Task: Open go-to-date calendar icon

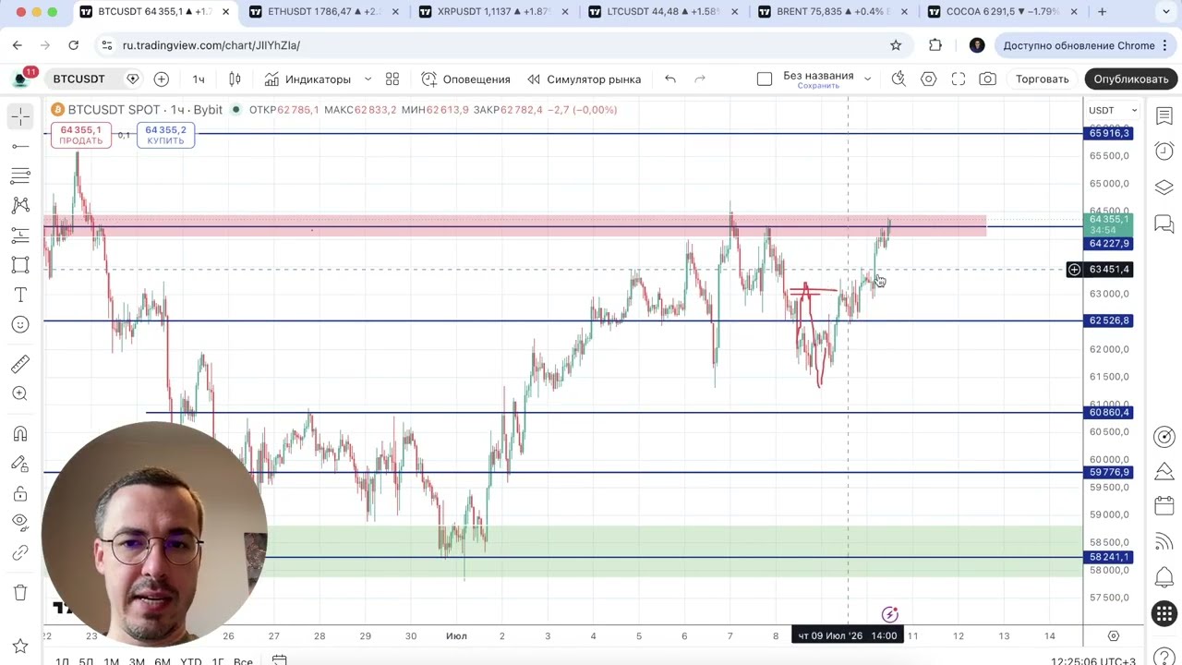Action: pyautogui.click(x=280, y=660)
